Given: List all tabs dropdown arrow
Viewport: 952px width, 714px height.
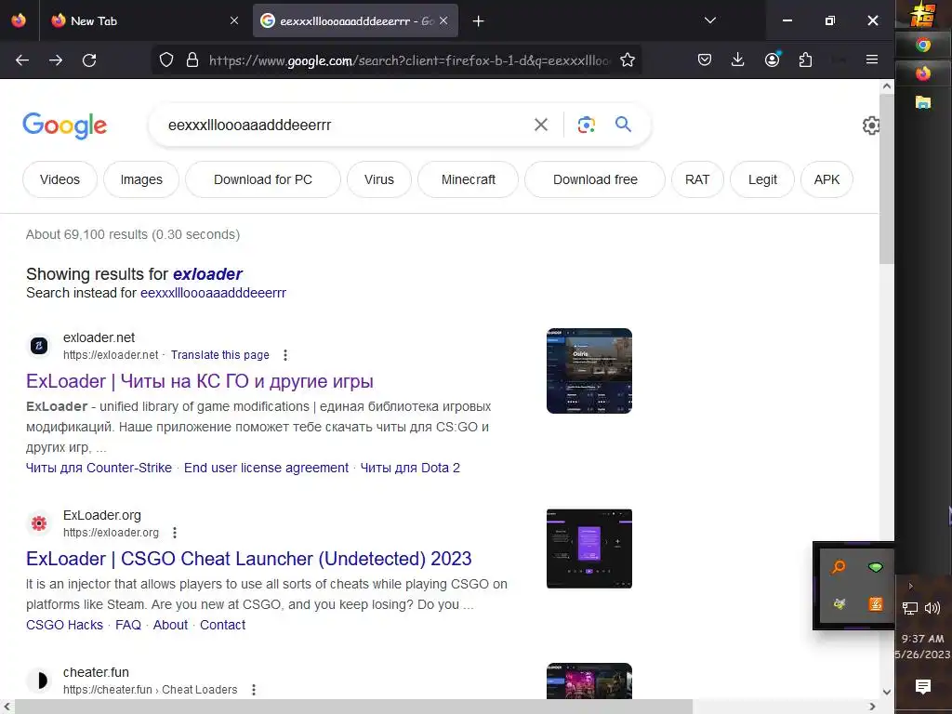Looking at the screenshot, I should coord(709,20).
